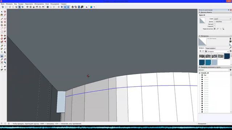
Task: Collapse the Materials panel header
Action: 215,36
